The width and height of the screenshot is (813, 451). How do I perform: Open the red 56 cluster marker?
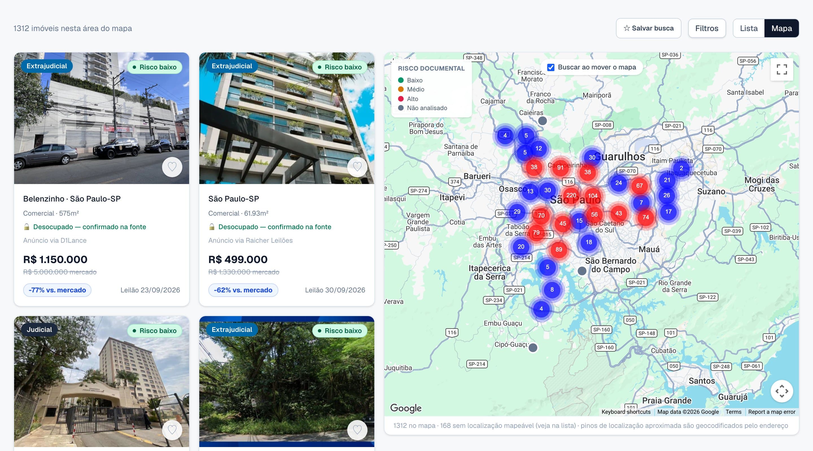coord(594,214)
